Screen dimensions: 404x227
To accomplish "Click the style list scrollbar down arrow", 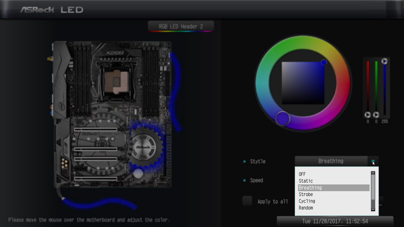I will pyautogui.click(x=373, y=210).
